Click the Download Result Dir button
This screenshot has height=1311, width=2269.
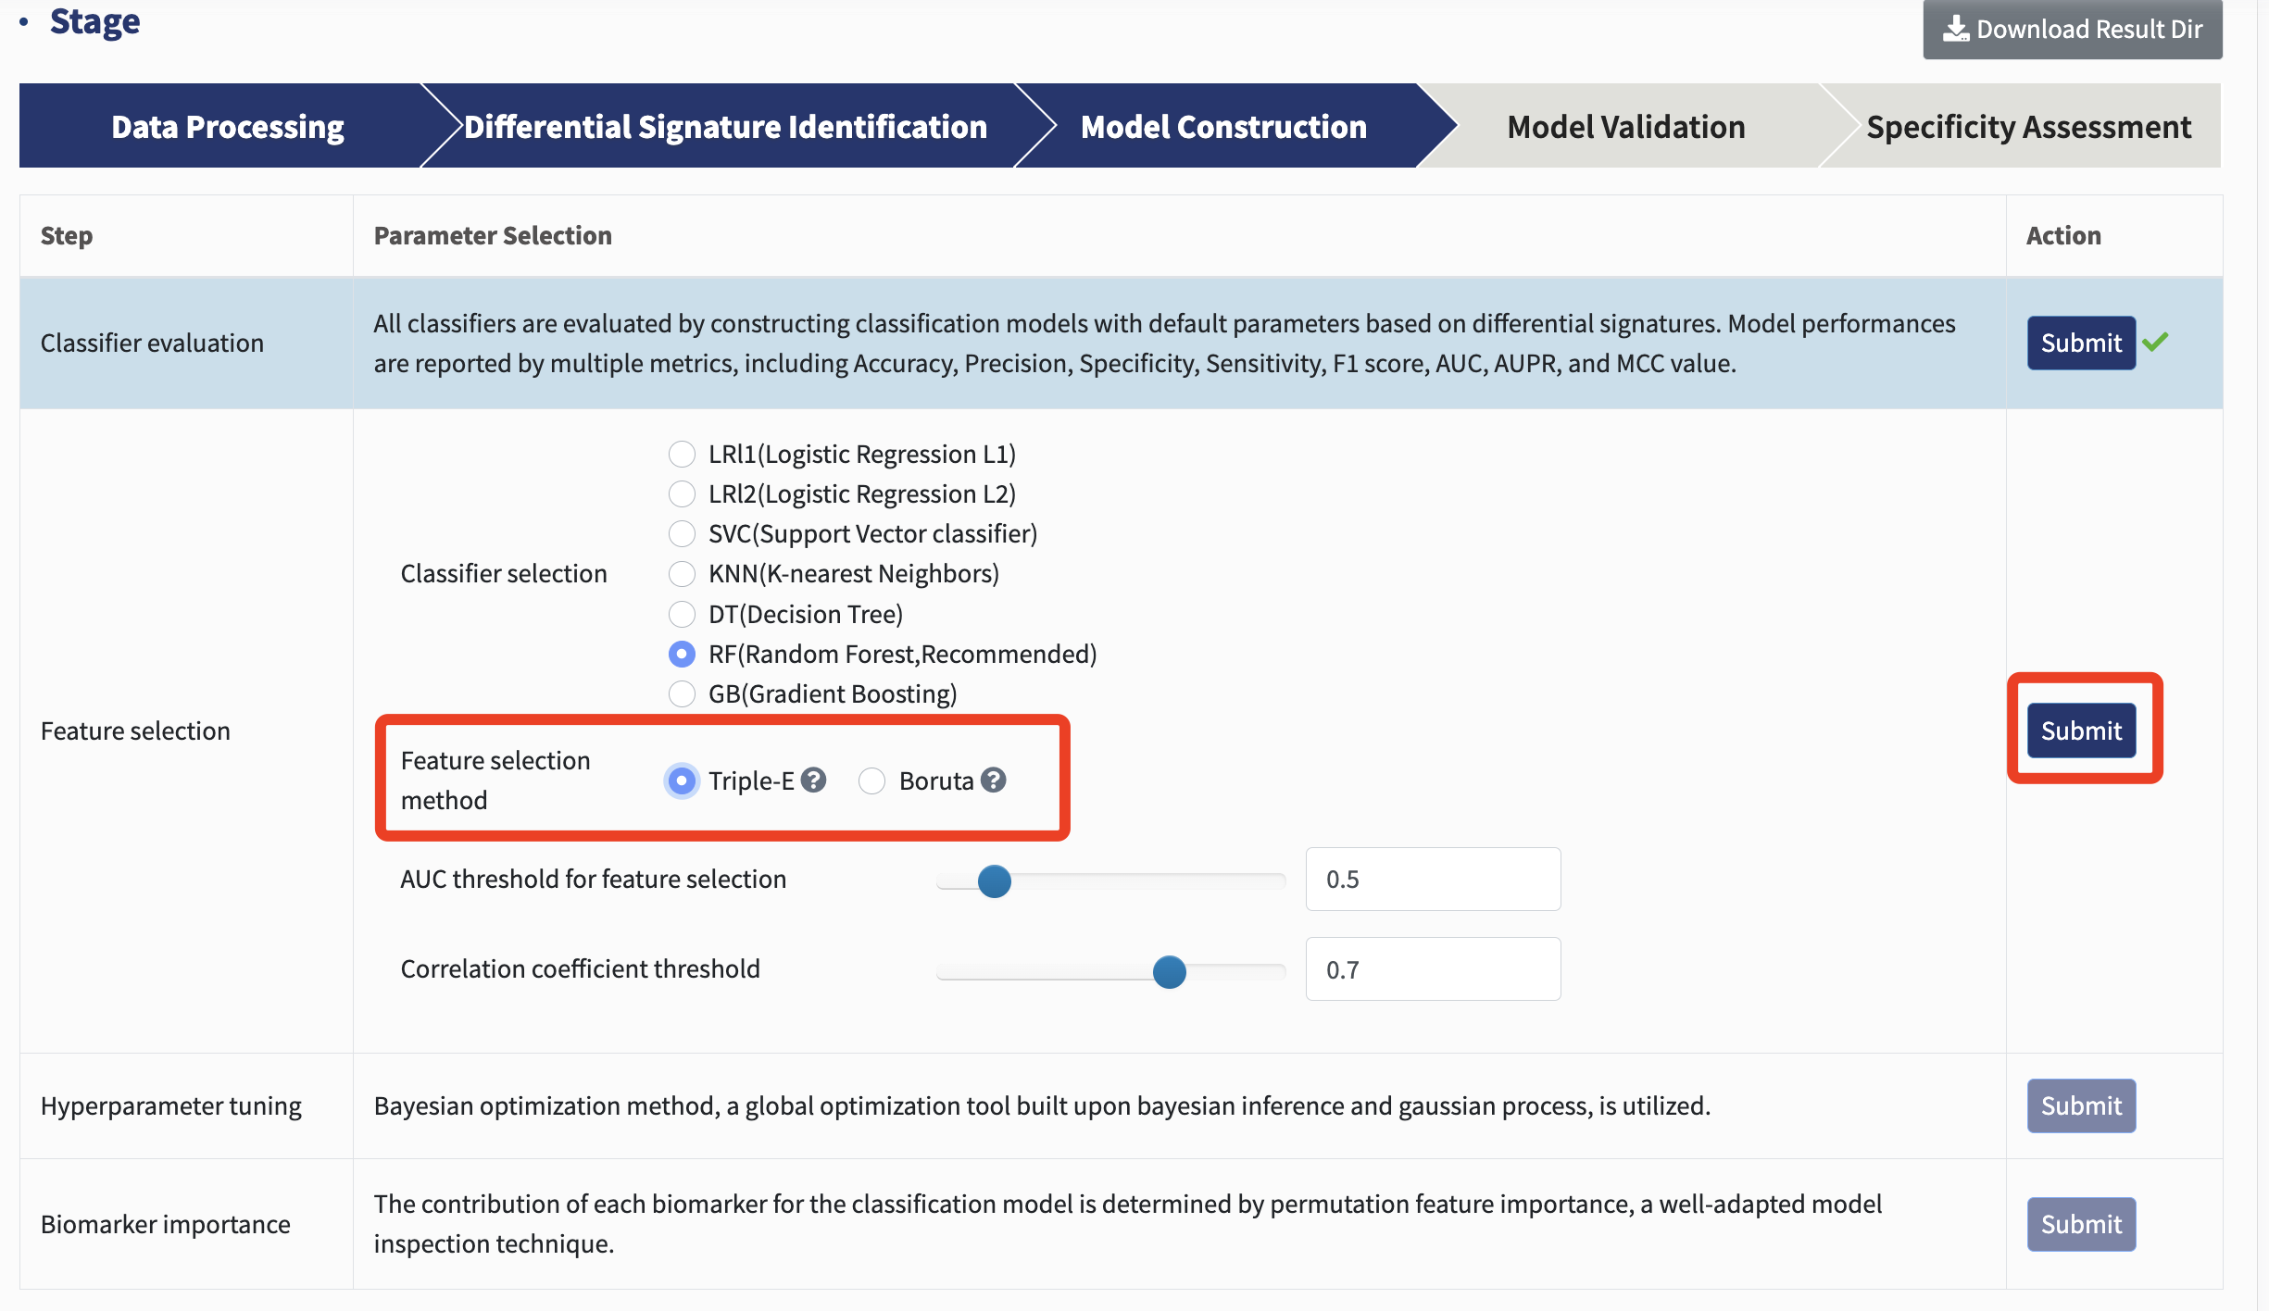(x=2072, y=29)
